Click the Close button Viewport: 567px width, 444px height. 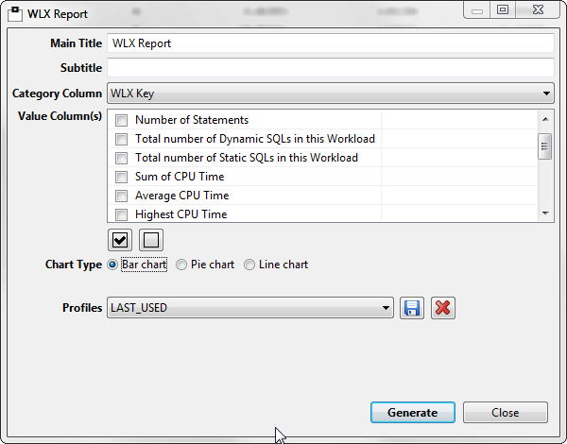(x=505, y=413)
